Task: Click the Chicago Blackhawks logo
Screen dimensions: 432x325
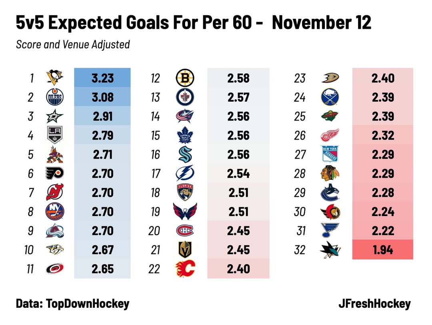Action: pos(330,174)
